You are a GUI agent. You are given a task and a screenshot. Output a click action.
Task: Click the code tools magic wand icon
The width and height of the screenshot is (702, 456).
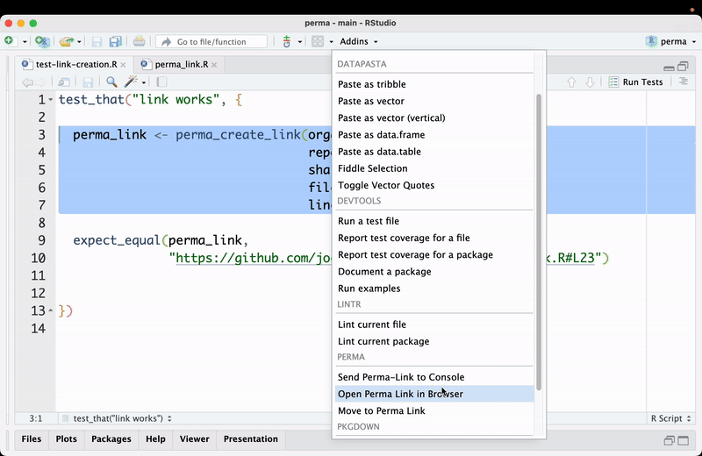[x=131, y=82]
